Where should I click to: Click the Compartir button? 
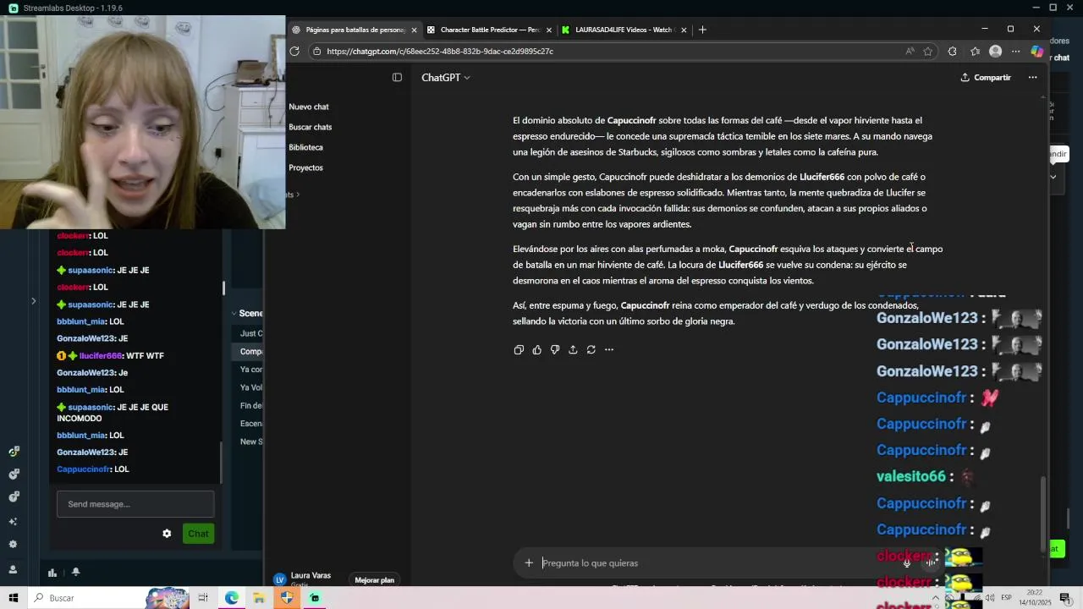(x=986, y=77)
